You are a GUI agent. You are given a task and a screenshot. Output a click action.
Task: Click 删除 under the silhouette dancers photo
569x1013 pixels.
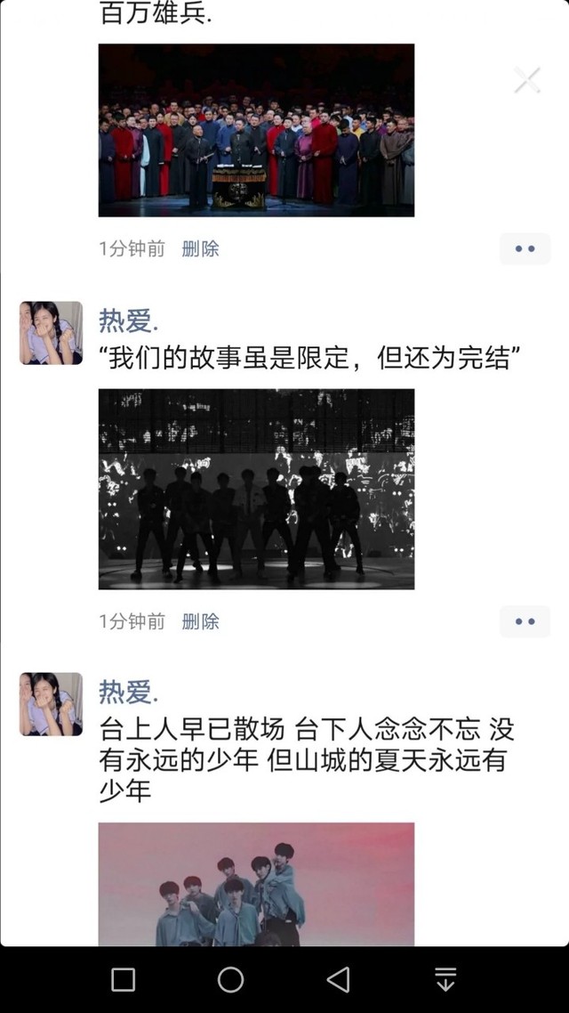point(201,621)
